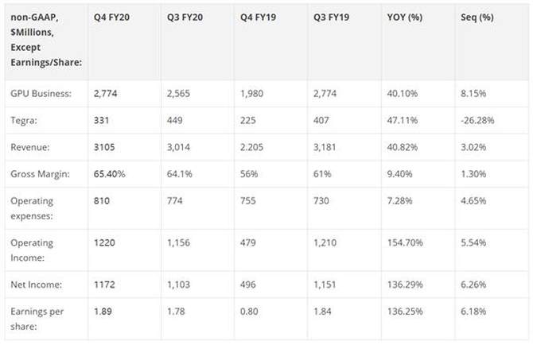Click the Q4 FY19 earnings per share 0.80
Image resolution: width=533 pixels, height=345 pixels.
coord(250,312)
